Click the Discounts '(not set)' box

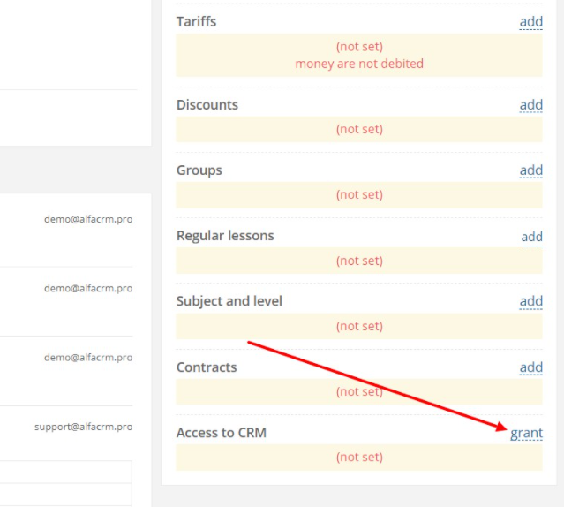point(359,129)
